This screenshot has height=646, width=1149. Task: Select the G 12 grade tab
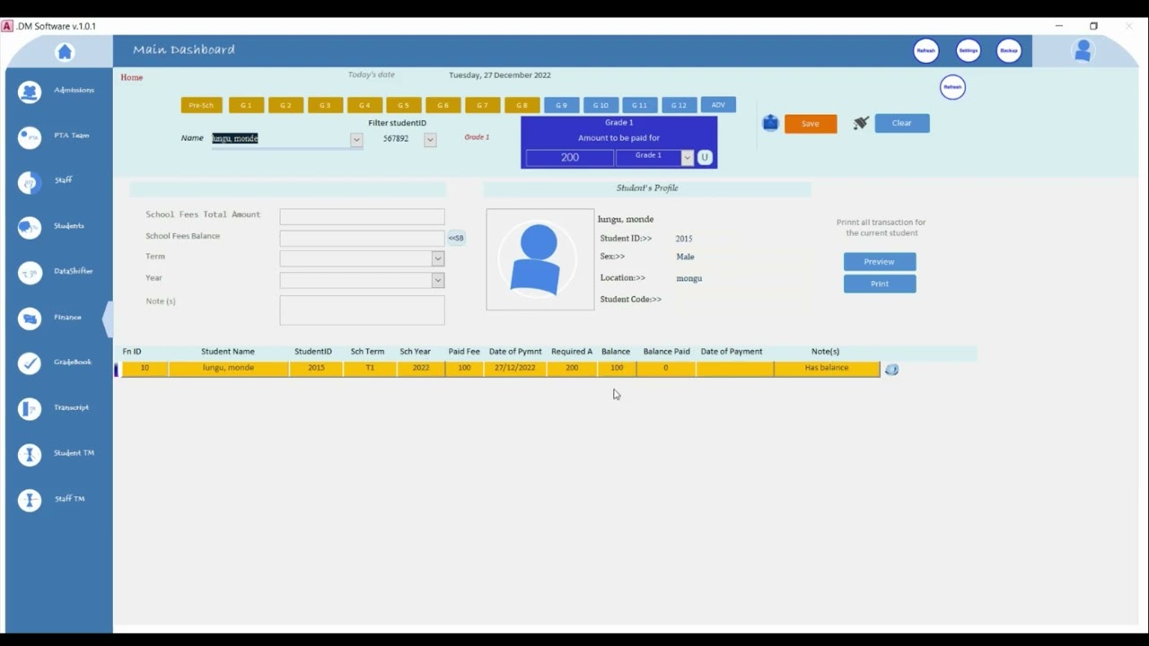679,105
